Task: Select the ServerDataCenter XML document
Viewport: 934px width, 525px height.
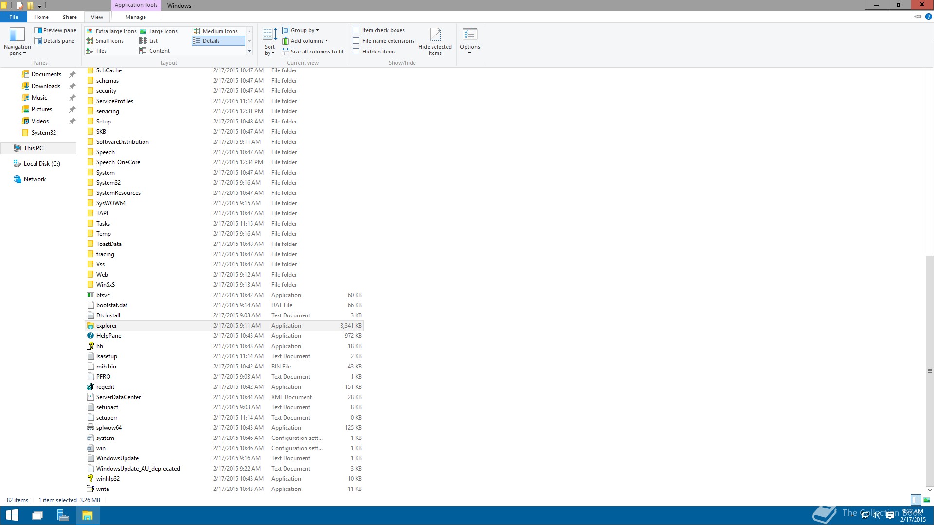Action: (x=224, y=397)
